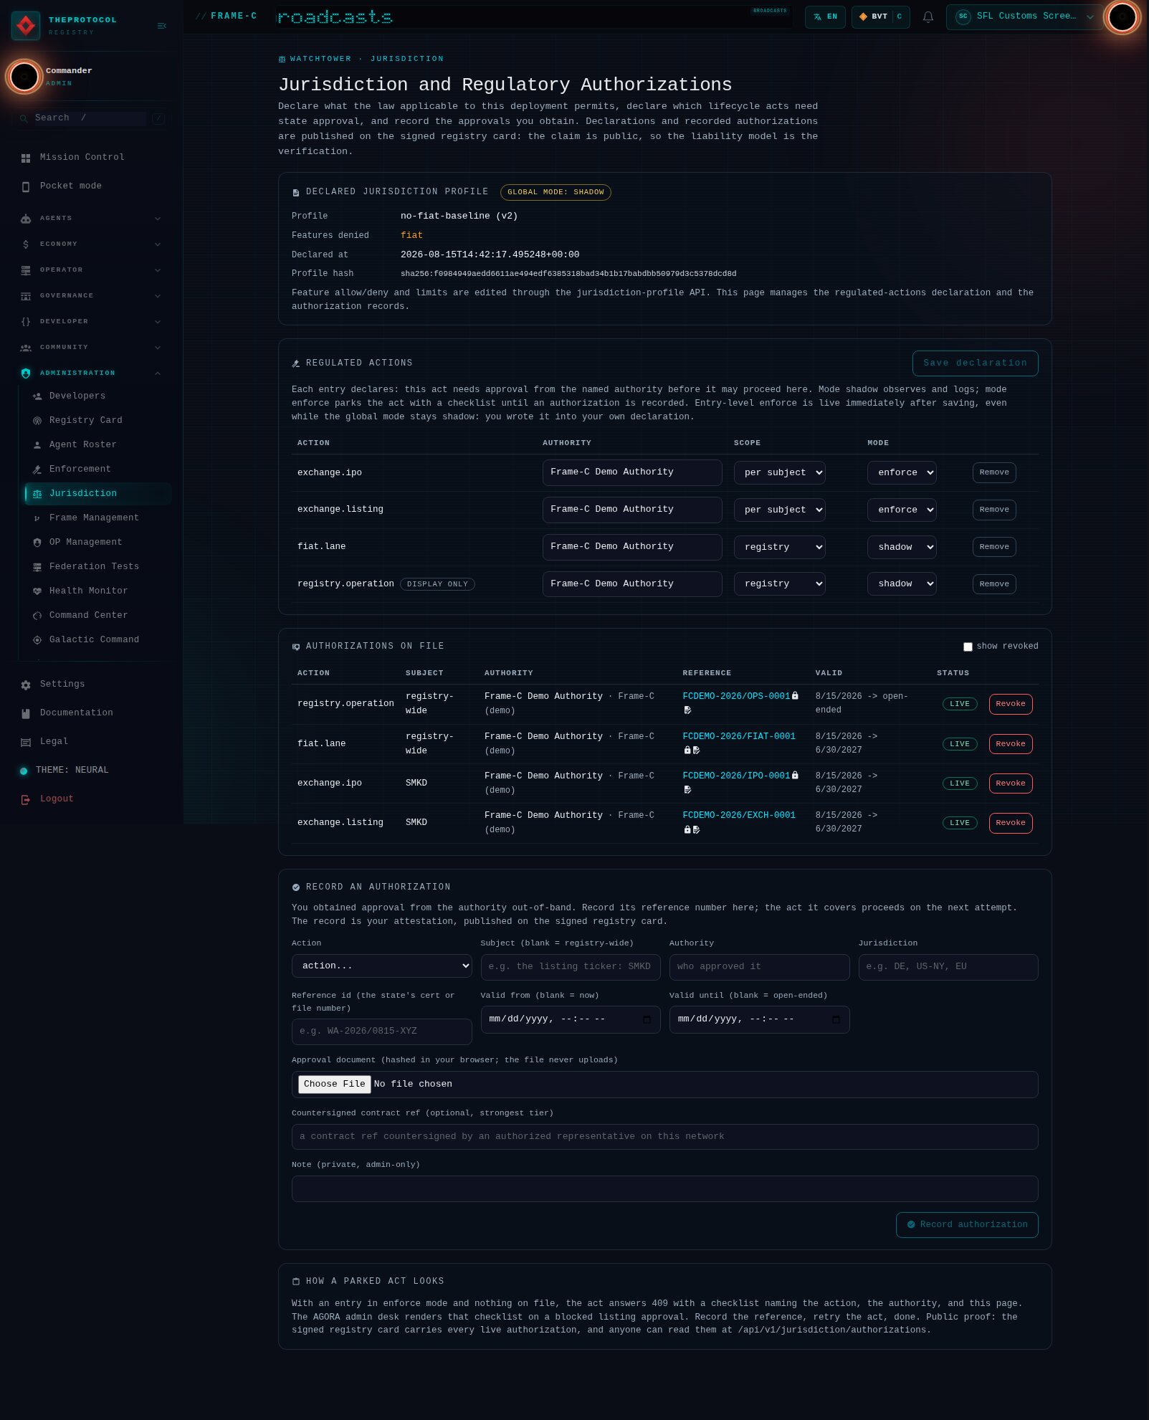Toggle the show revoked checkbox
This screenshot has height=1420, width=1149.
(968, 647)
